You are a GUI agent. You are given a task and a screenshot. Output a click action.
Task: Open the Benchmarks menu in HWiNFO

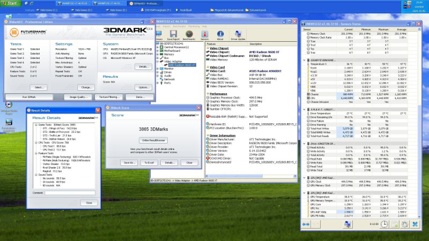[179, 26]
